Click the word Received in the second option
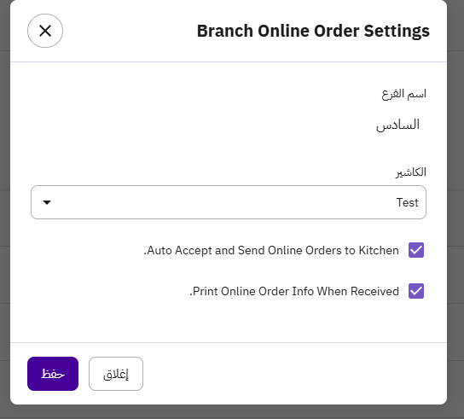The height and width of the screenshot is (419, 464). 374,291
